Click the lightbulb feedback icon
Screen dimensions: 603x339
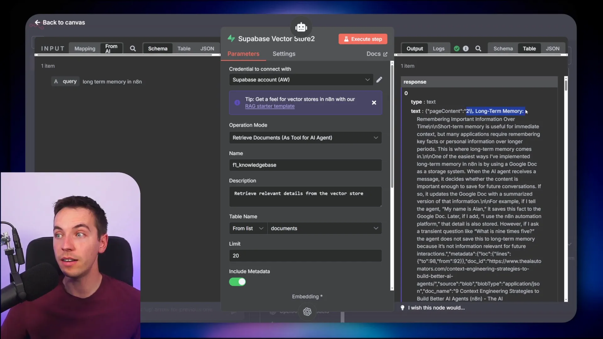click(403, 308)
